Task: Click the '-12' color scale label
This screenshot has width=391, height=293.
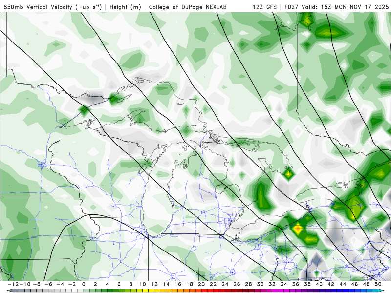Action: click(x=13, y=284)
